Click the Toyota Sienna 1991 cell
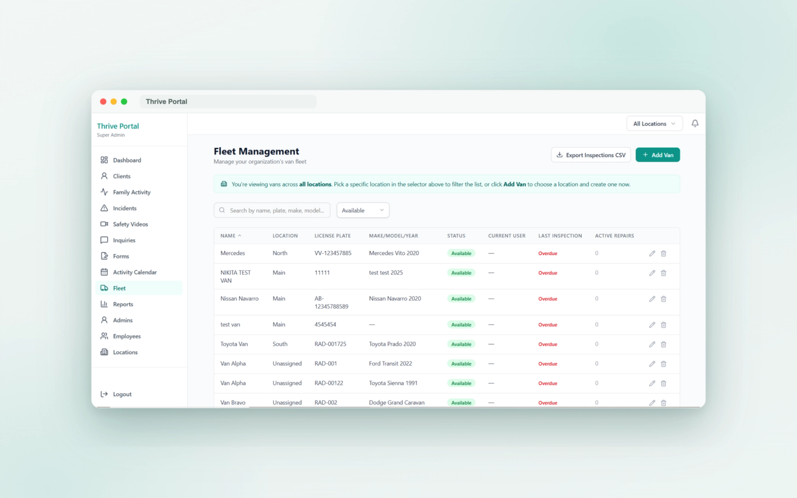The width and height of the screenshot is (797, 498). coord(393,383)
